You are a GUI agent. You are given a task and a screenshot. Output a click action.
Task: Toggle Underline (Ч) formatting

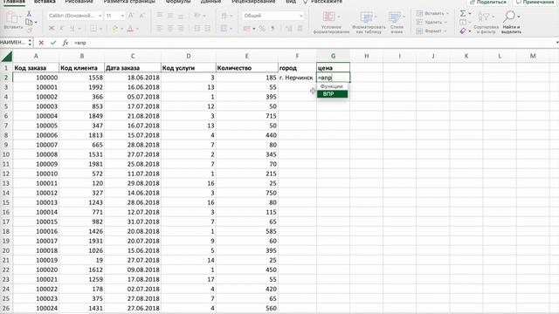(x=72, y=29)
